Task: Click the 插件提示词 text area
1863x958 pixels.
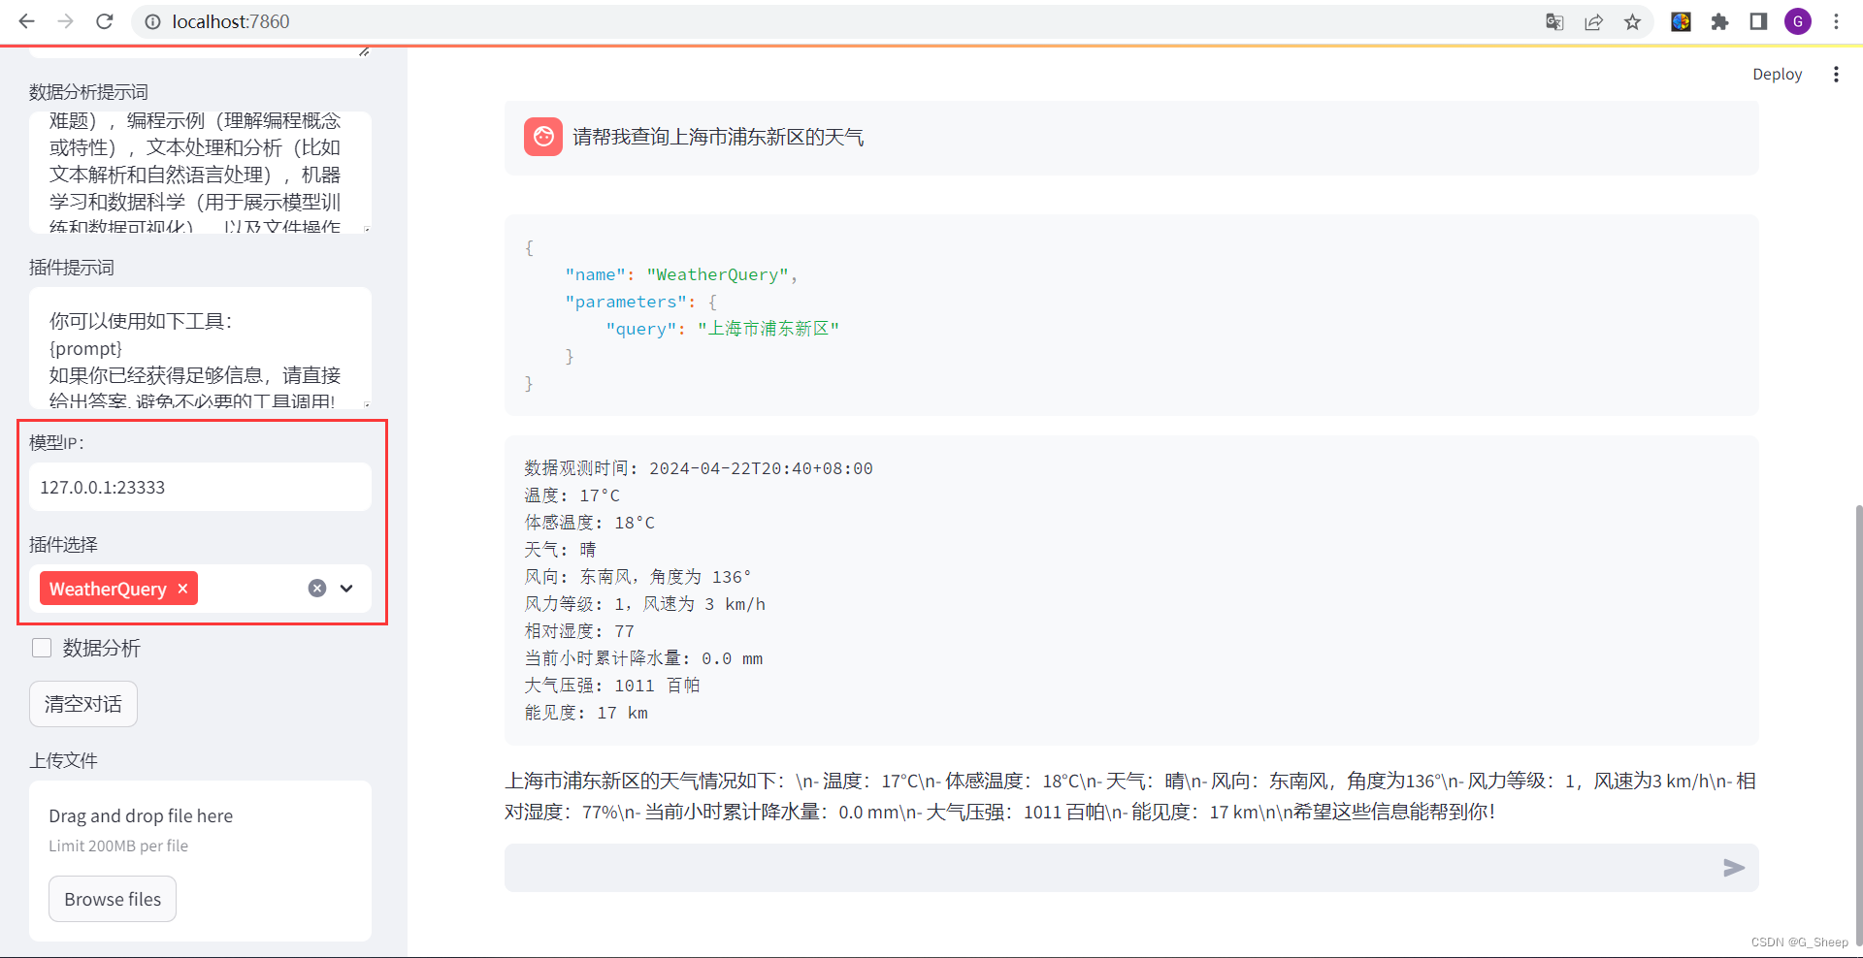Action: 200,347
